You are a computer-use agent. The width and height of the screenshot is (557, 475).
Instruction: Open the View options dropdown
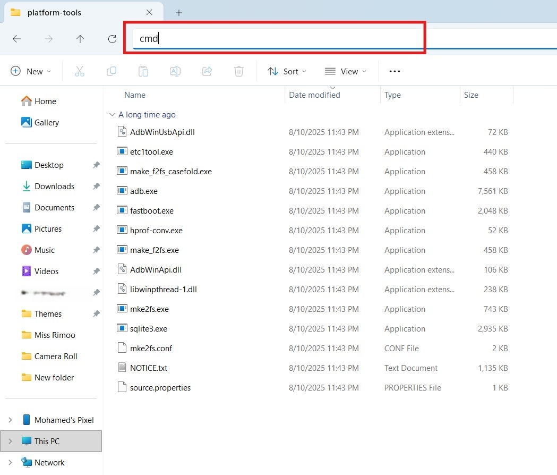346,71
